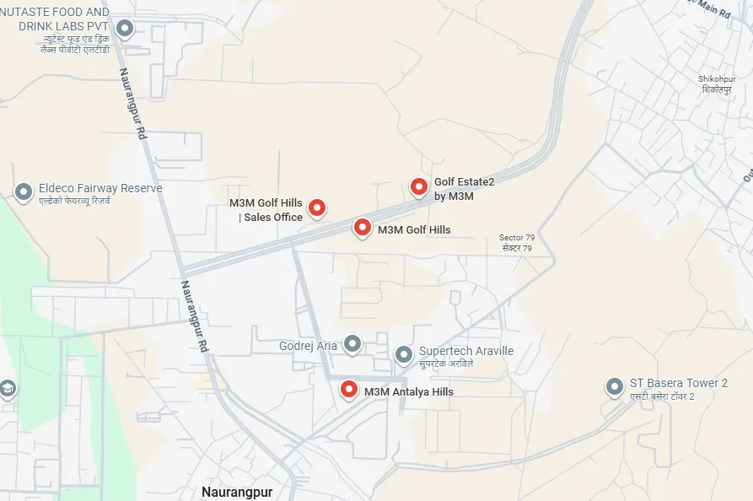Screen dimensions: 753x501
Task: Open the M3M Golf Hills Sales Office pin
Action: click(x=316, y=208)
